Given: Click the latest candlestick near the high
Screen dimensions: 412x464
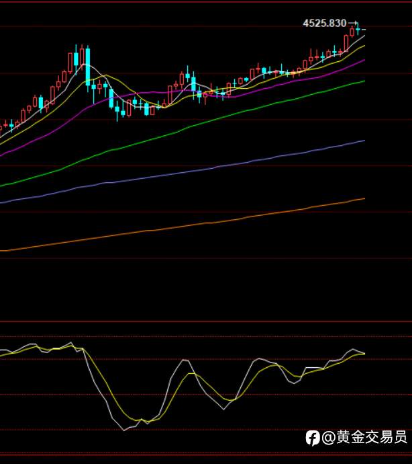Looking at the screenshot, I should 358,29.
